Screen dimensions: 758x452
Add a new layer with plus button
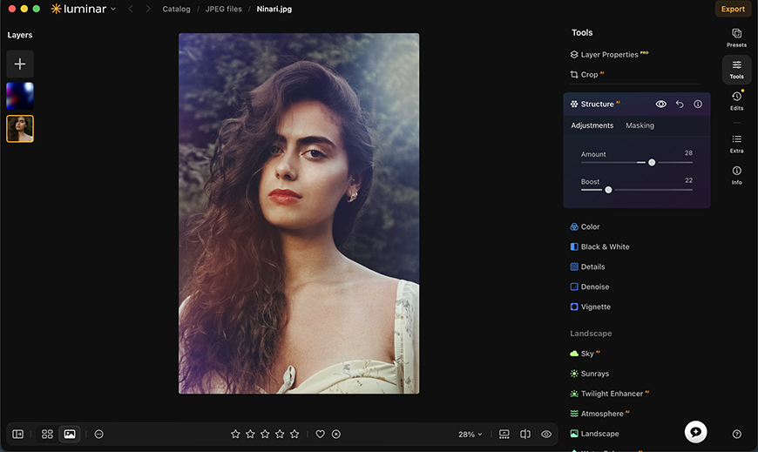point(20,64)
